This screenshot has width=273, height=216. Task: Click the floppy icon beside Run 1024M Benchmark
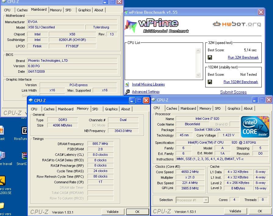coord(210,82)
